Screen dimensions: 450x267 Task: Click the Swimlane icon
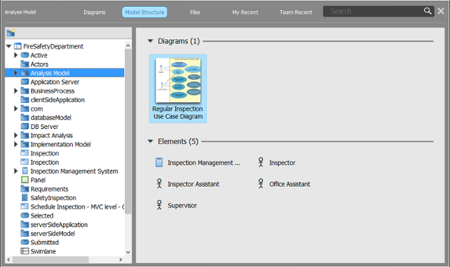25,251
